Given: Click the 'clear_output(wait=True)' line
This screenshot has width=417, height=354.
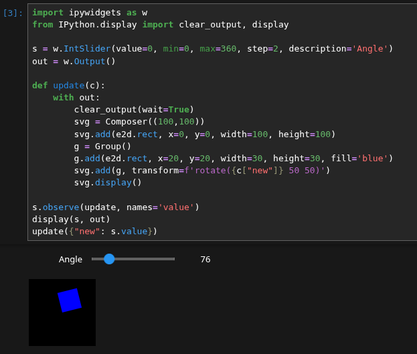Looking at the screenshot, I should [134, 110].
